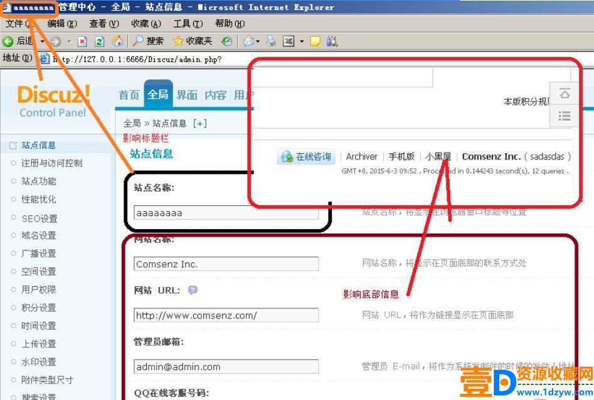This screenshot has width=594, height=400.
Task: Click the help icon beside 网站 URL
Action: coord(193,290)
